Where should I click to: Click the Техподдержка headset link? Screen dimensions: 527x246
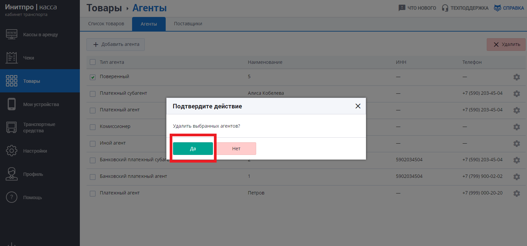[x=465, y=8]
